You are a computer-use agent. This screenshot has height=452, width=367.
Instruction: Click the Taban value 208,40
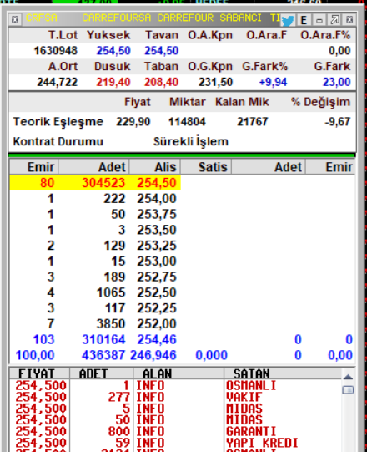161,82
